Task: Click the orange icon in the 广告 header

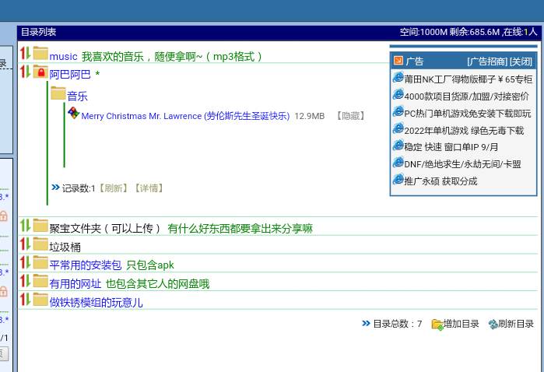Action: pyautogui.click(x=398, y=61)
